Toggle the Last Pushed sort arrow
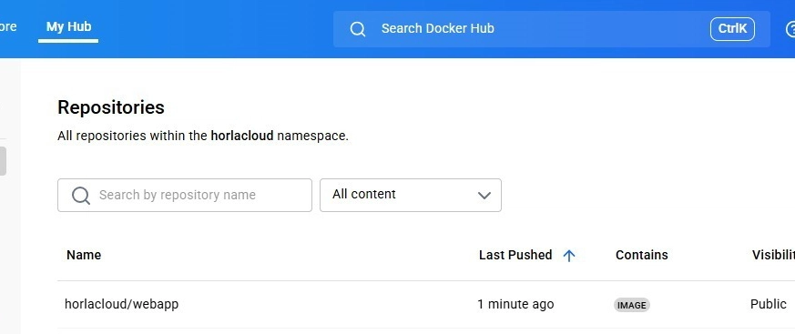This screenshot has width=795, height=334. coord(569,256)
